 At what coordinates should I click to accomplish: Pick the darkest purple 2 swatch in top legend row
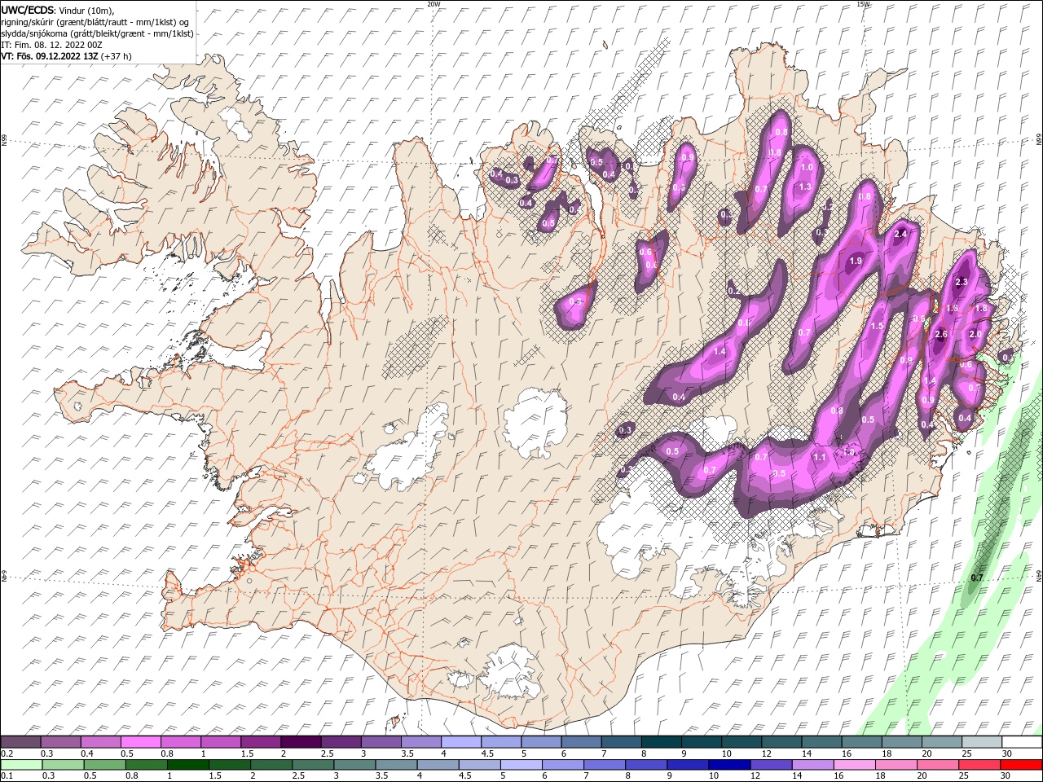[301, 742]
